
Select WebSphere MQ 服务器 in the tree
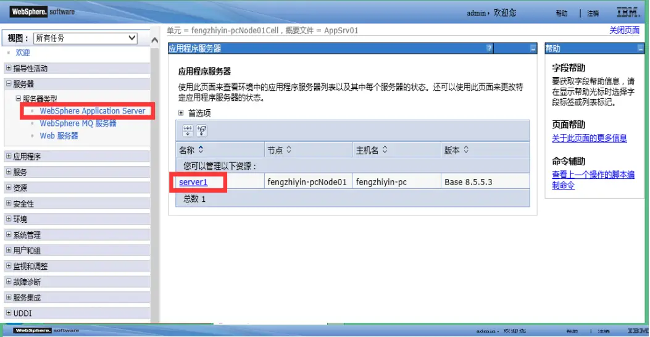tap(78, 123)
